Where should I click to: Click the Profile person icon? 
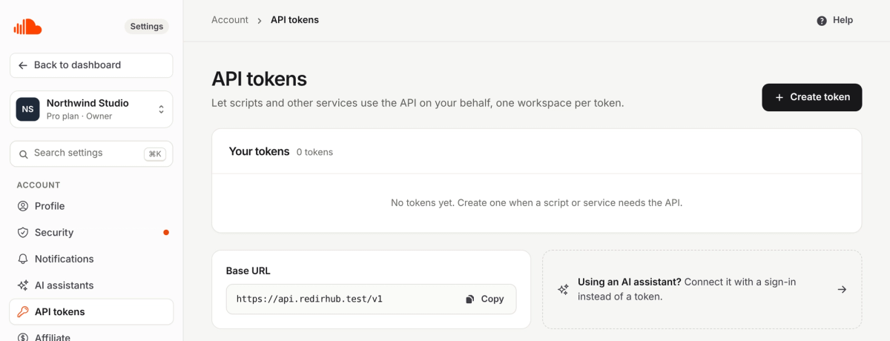(23, 206)
